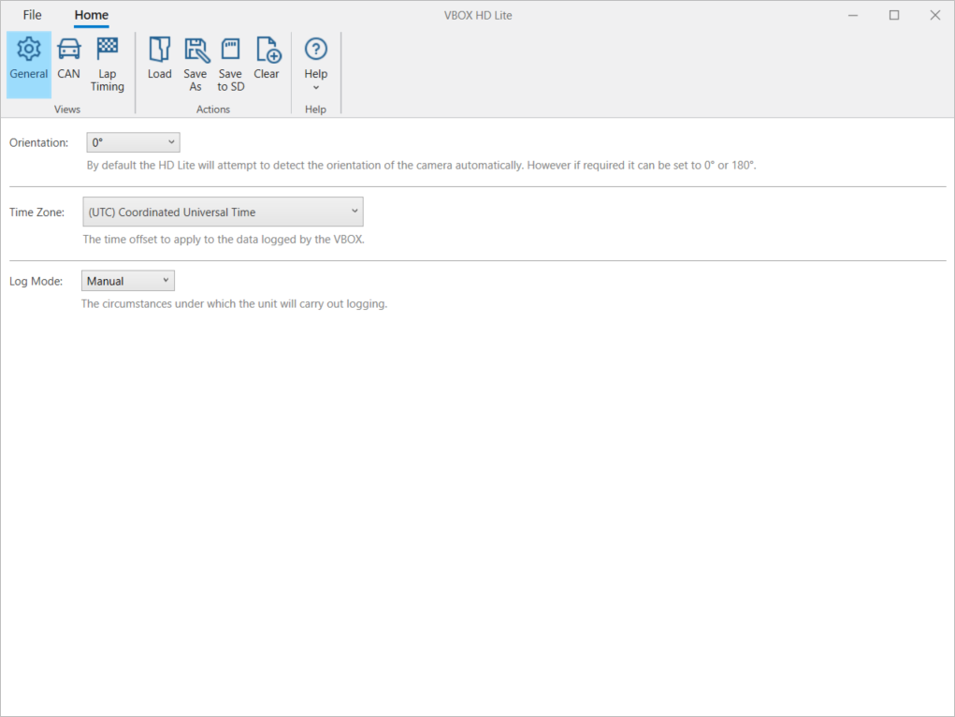The width and height of the screenshot is (955, 717).
Task: Save settings to SD card
Action: coord(231,65)
